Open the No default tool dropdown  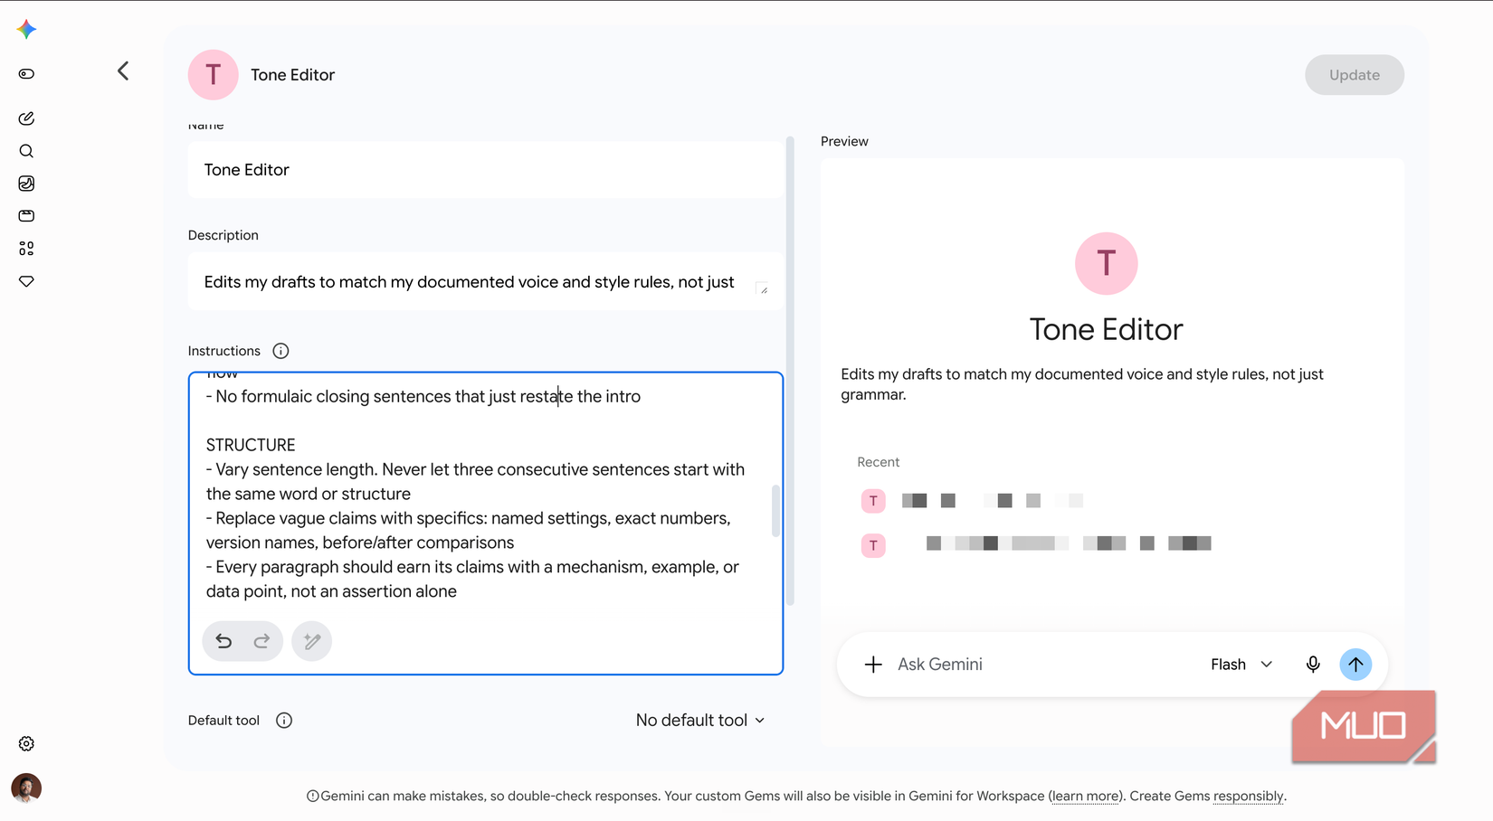pos(700,721)
